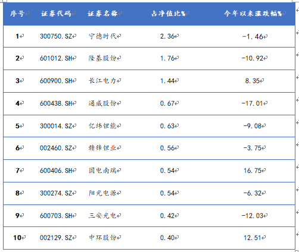This screenshot has height=252, width=299.
Task: Click serial number 7 in 国电南瑞 row
Action: (17, 171)
